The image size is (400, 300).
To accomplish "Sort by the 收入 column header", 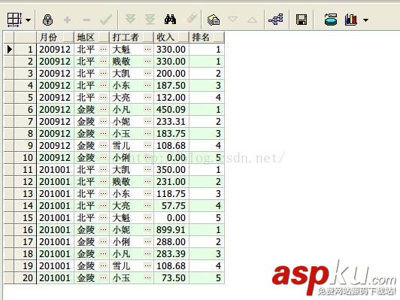I will coord(171,38).
